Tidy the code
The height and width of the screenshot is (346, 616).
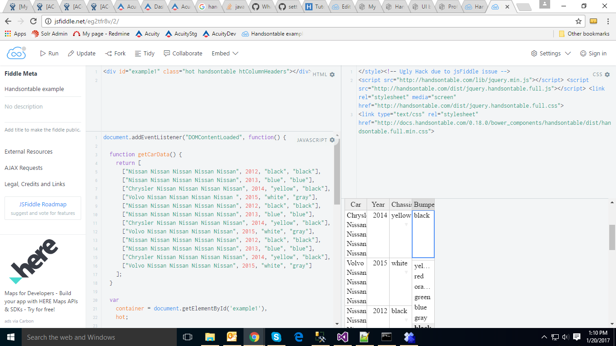(x=145, y=53)
